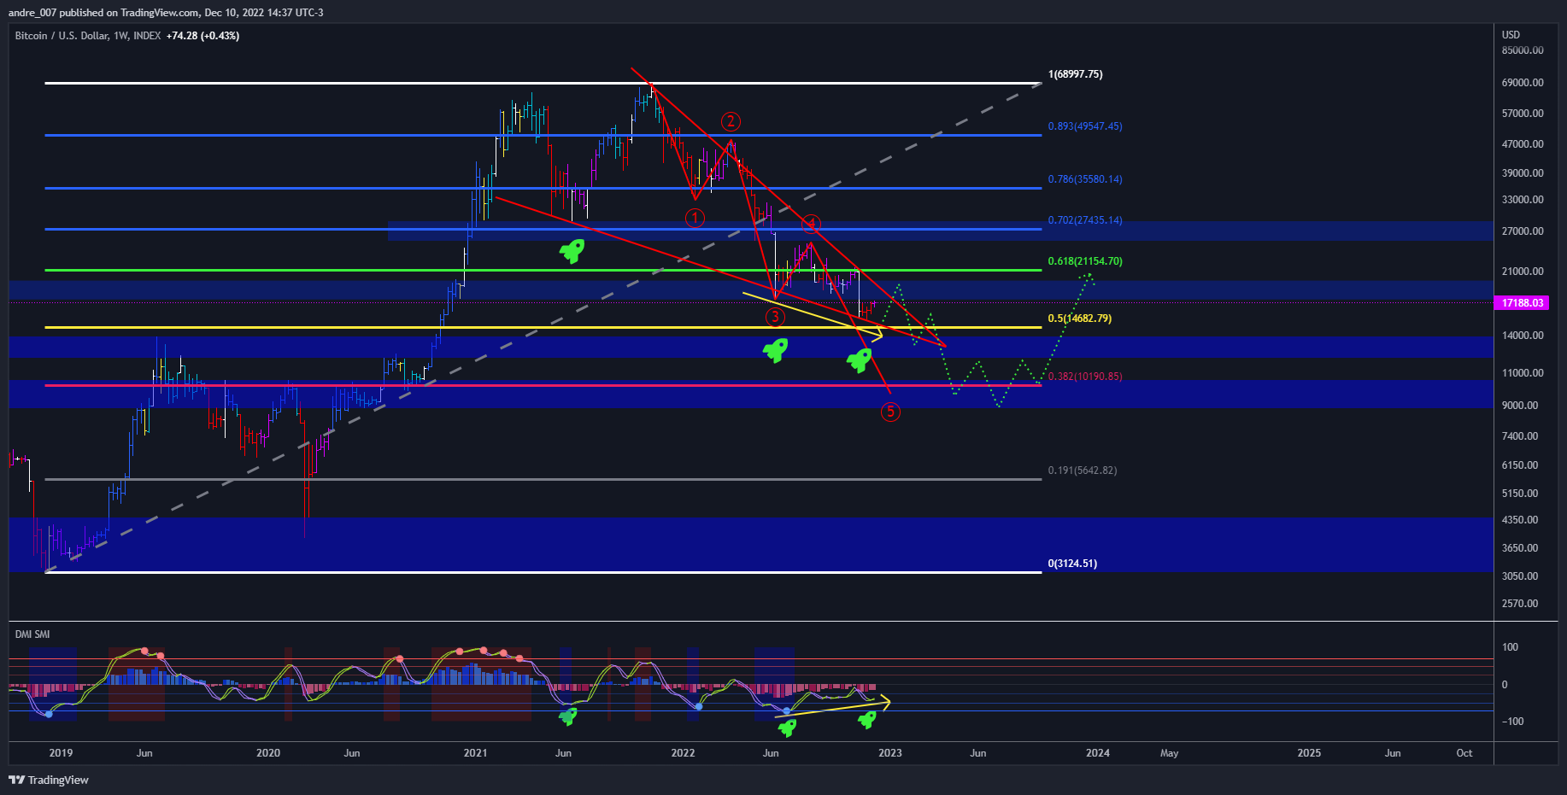Select the red circled wave 3 marker
Screen dimensions: 1567x795
775,318
